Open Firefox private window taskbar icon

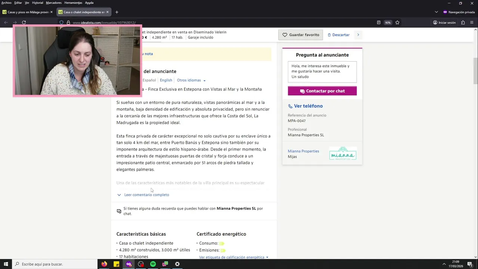(x=129, y=264)
